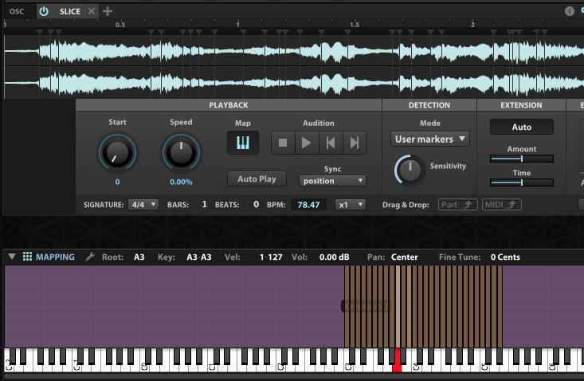584x381 pixels.
Task: Click the Pan value Center
Action: (x=404, y=257)
